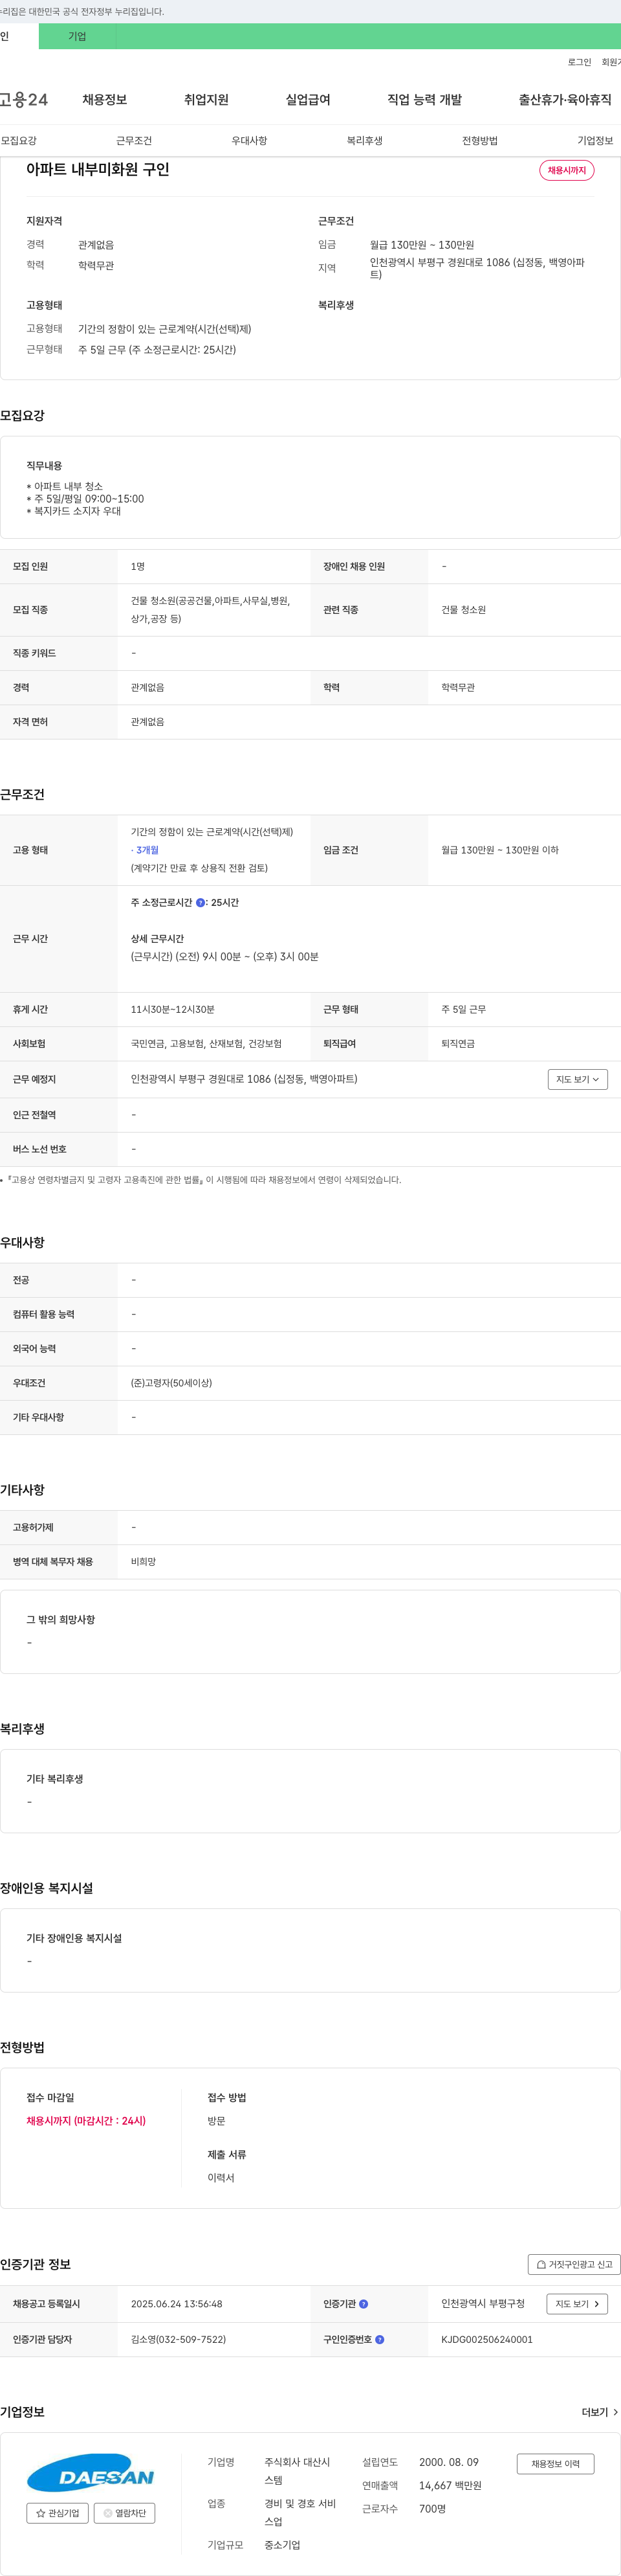This screenshot has width=621, height=2576.
Task: Click the help icon beside 인증기관
Action: [364, 2304]
